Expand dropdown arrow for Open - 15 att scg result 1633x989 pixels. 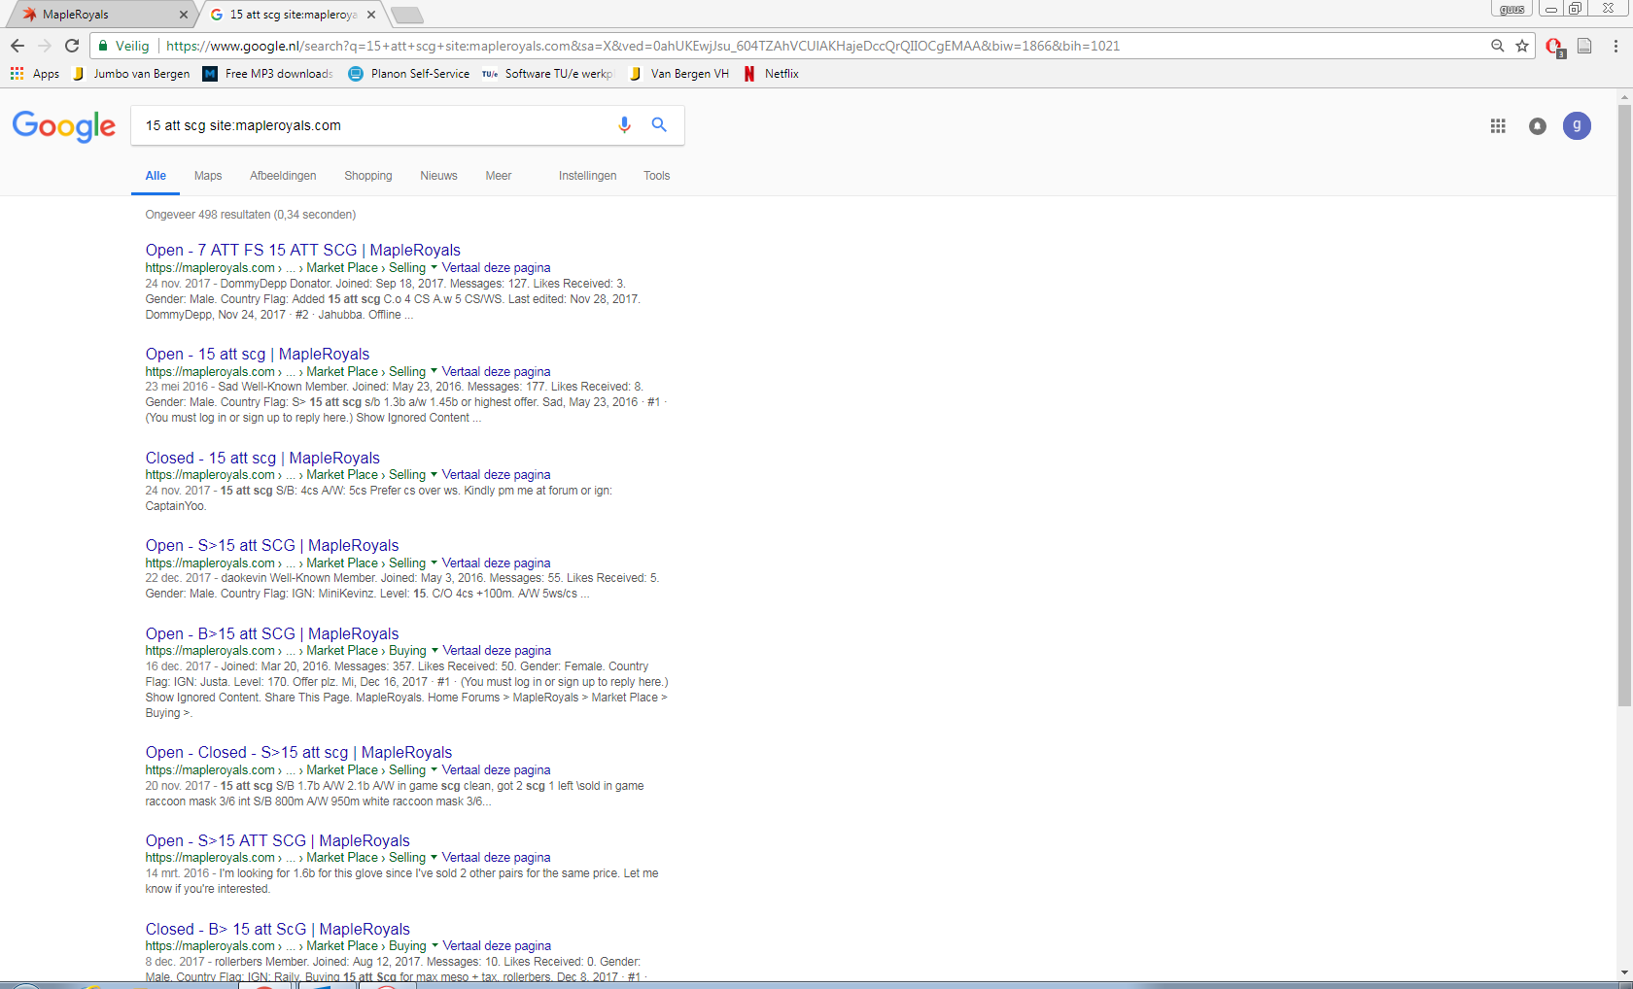(x=434, y=371)
